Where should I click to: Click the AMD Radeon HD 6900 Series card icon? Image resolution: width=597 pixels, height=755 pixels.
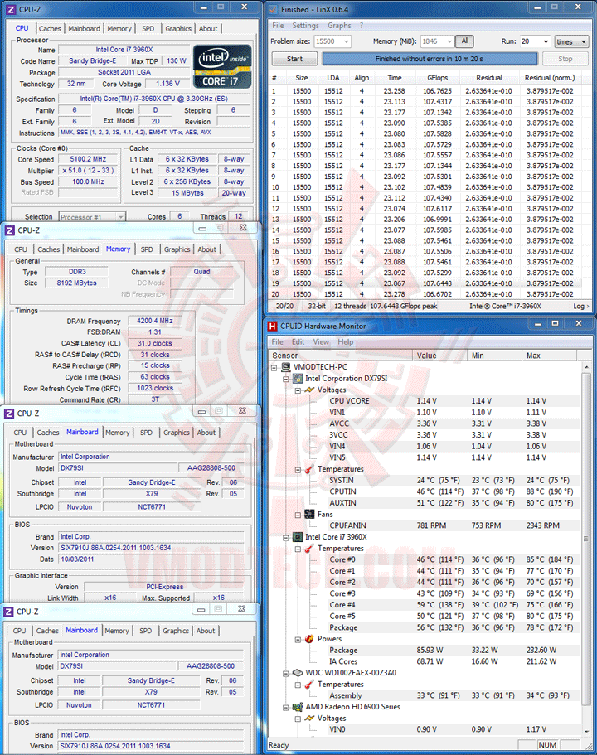(x=298, y=707)
